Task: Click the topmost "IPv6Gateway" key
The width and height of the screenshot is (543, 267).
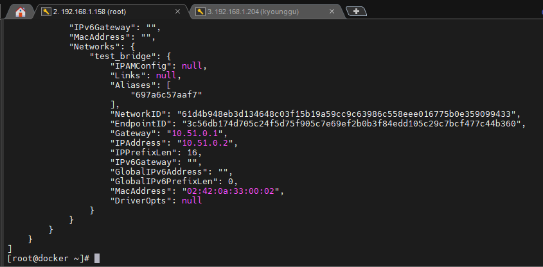Action: [x=103, y=27]
